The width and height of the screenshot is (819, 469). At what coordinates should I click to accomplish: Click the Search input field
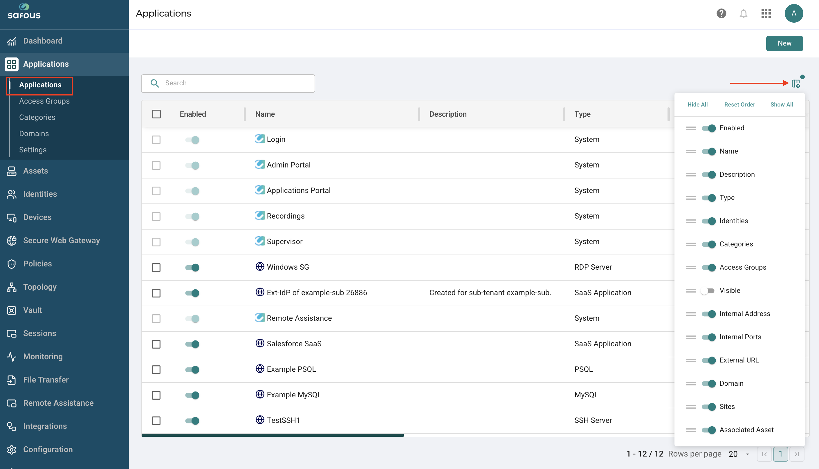coord(228,83)
